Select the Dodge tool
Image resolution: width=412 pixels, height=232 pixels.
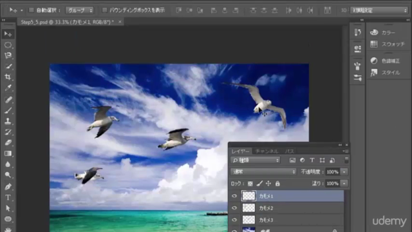(x=8, y=175)
